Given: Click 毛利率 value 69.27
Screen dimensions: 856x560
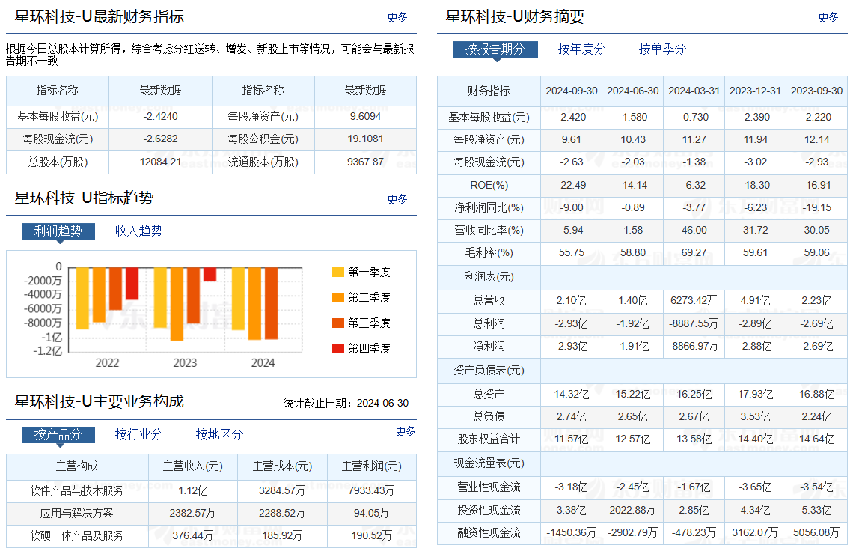Looking at the screenshot, I should 694,252.
